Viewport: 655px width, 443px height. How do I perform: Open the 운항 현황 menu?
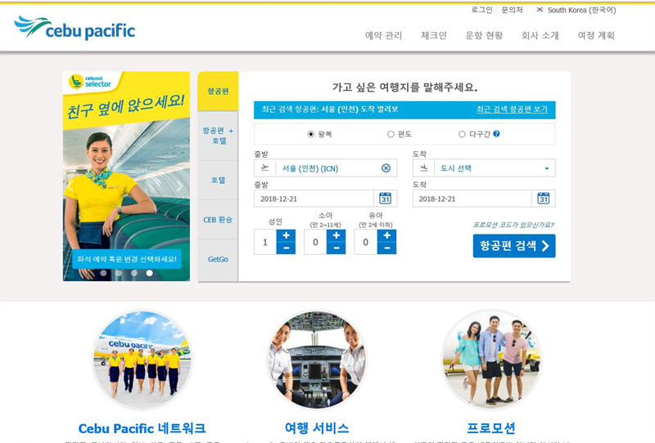pyautogui.click(x=484, y=35)
